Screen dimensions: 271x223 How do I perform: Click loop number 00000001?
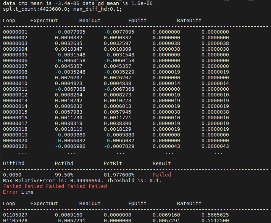(15, 32)
